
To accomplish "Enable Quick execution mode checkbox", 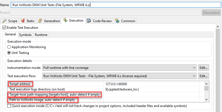I will tap(9, 106).
